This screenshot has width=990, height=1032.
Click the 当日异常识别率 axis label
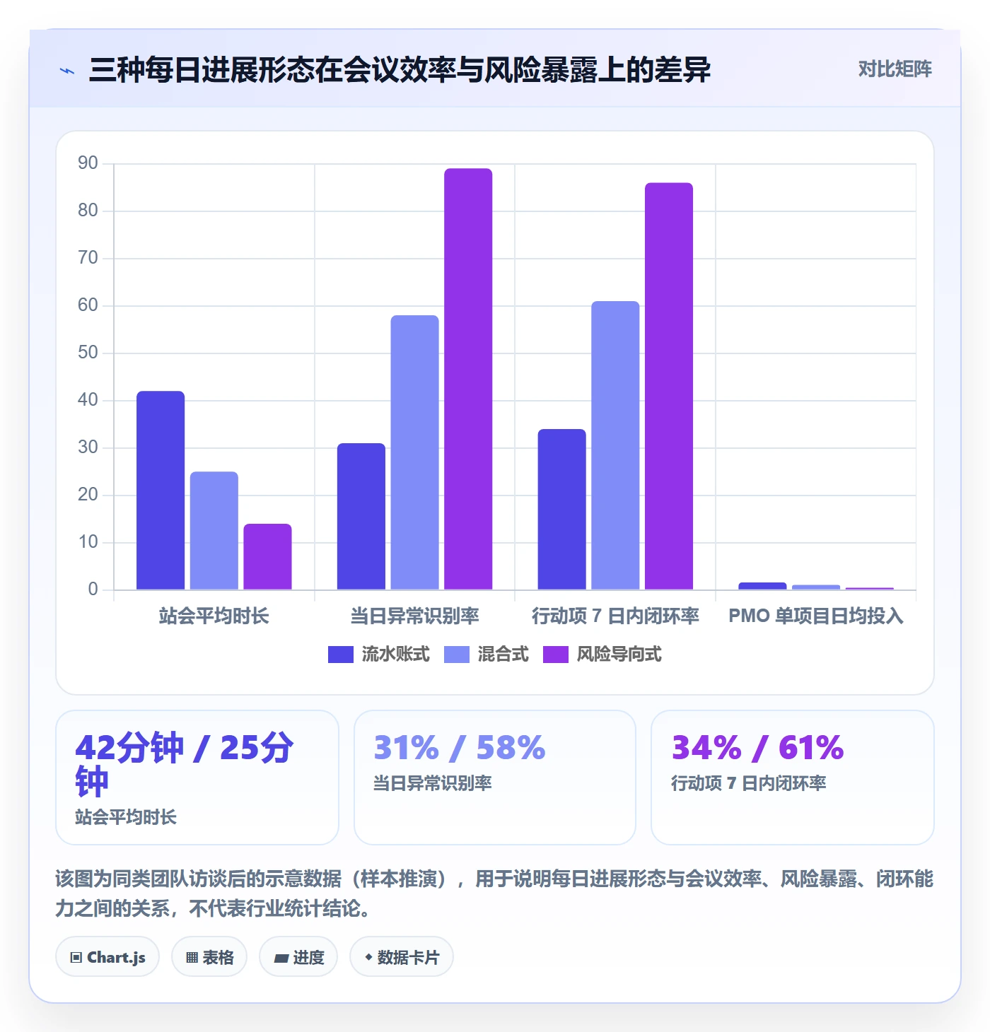414,616
